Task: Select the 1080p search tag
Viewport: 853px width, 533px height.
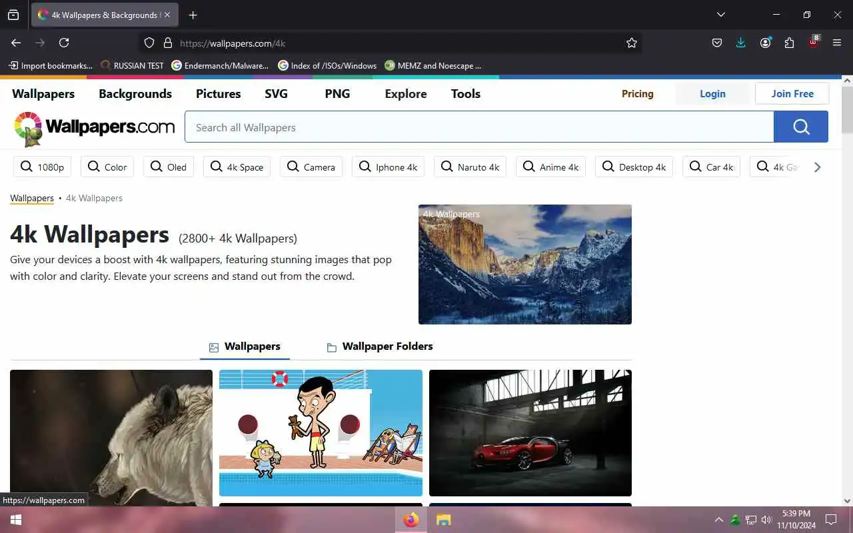Action: (43, 167)
